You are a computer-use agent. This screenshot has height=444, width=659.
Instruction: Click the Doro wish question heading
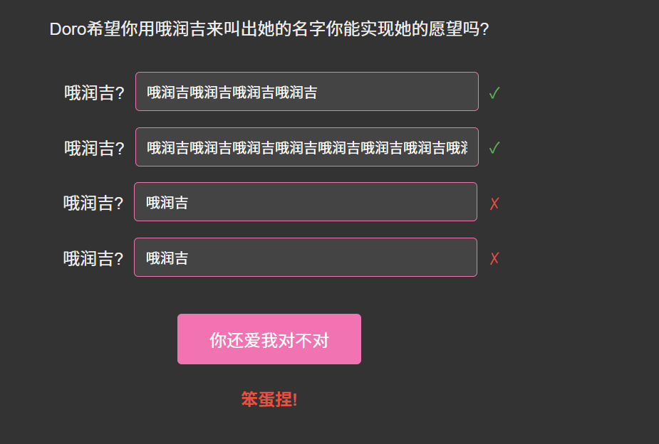tap(269, 29)
